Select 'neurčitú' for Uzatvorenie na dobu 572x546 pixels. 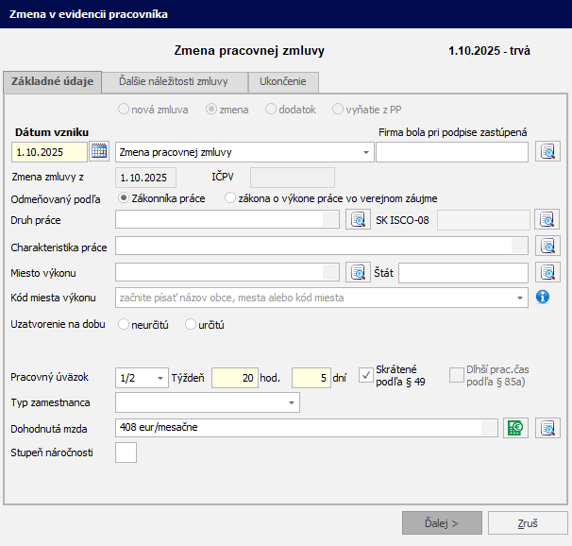[124, 324]
